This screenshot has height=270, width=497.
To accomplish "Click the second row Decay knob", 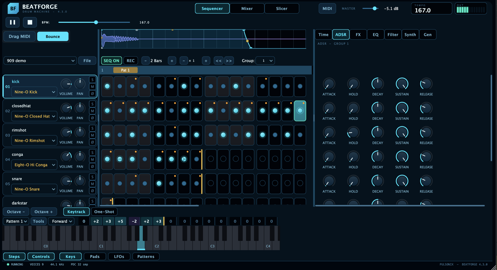I will point(377,108).
